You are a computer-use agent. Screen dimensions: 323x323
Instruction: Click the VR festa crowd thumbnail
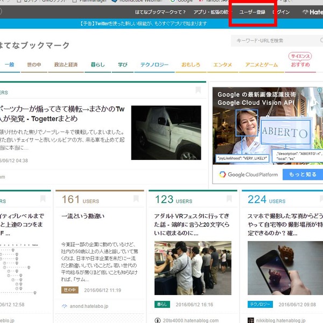click(193, 268)
